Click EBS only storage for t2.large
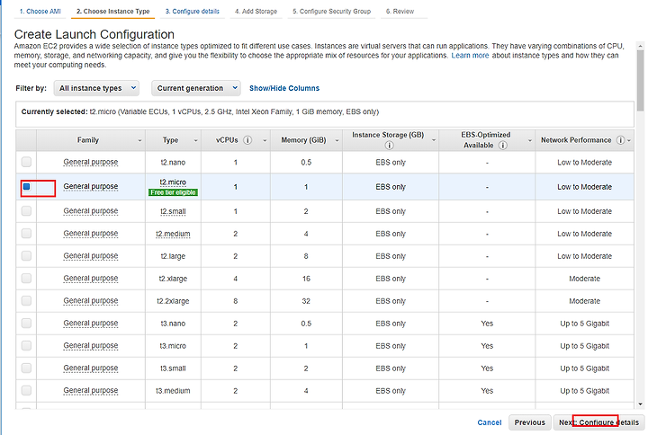This screenshot has width=648, height=435. click(391, 256)
